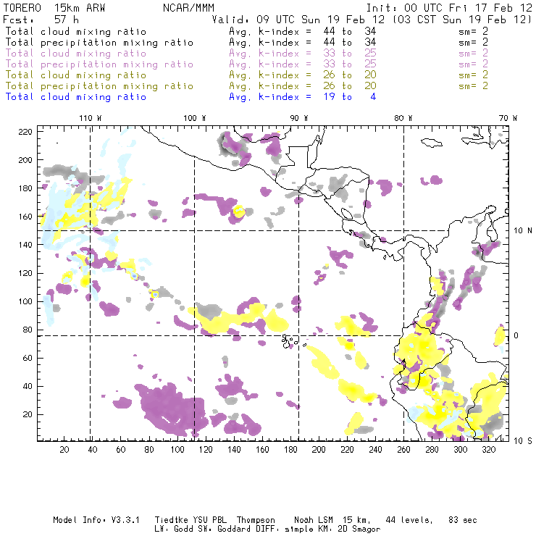Image resolution: width=536 pixels, height=536 pixels.
Task: Click the "(03 CST Sun 19 Feb 12)" local time text
Action: point(462,20)
